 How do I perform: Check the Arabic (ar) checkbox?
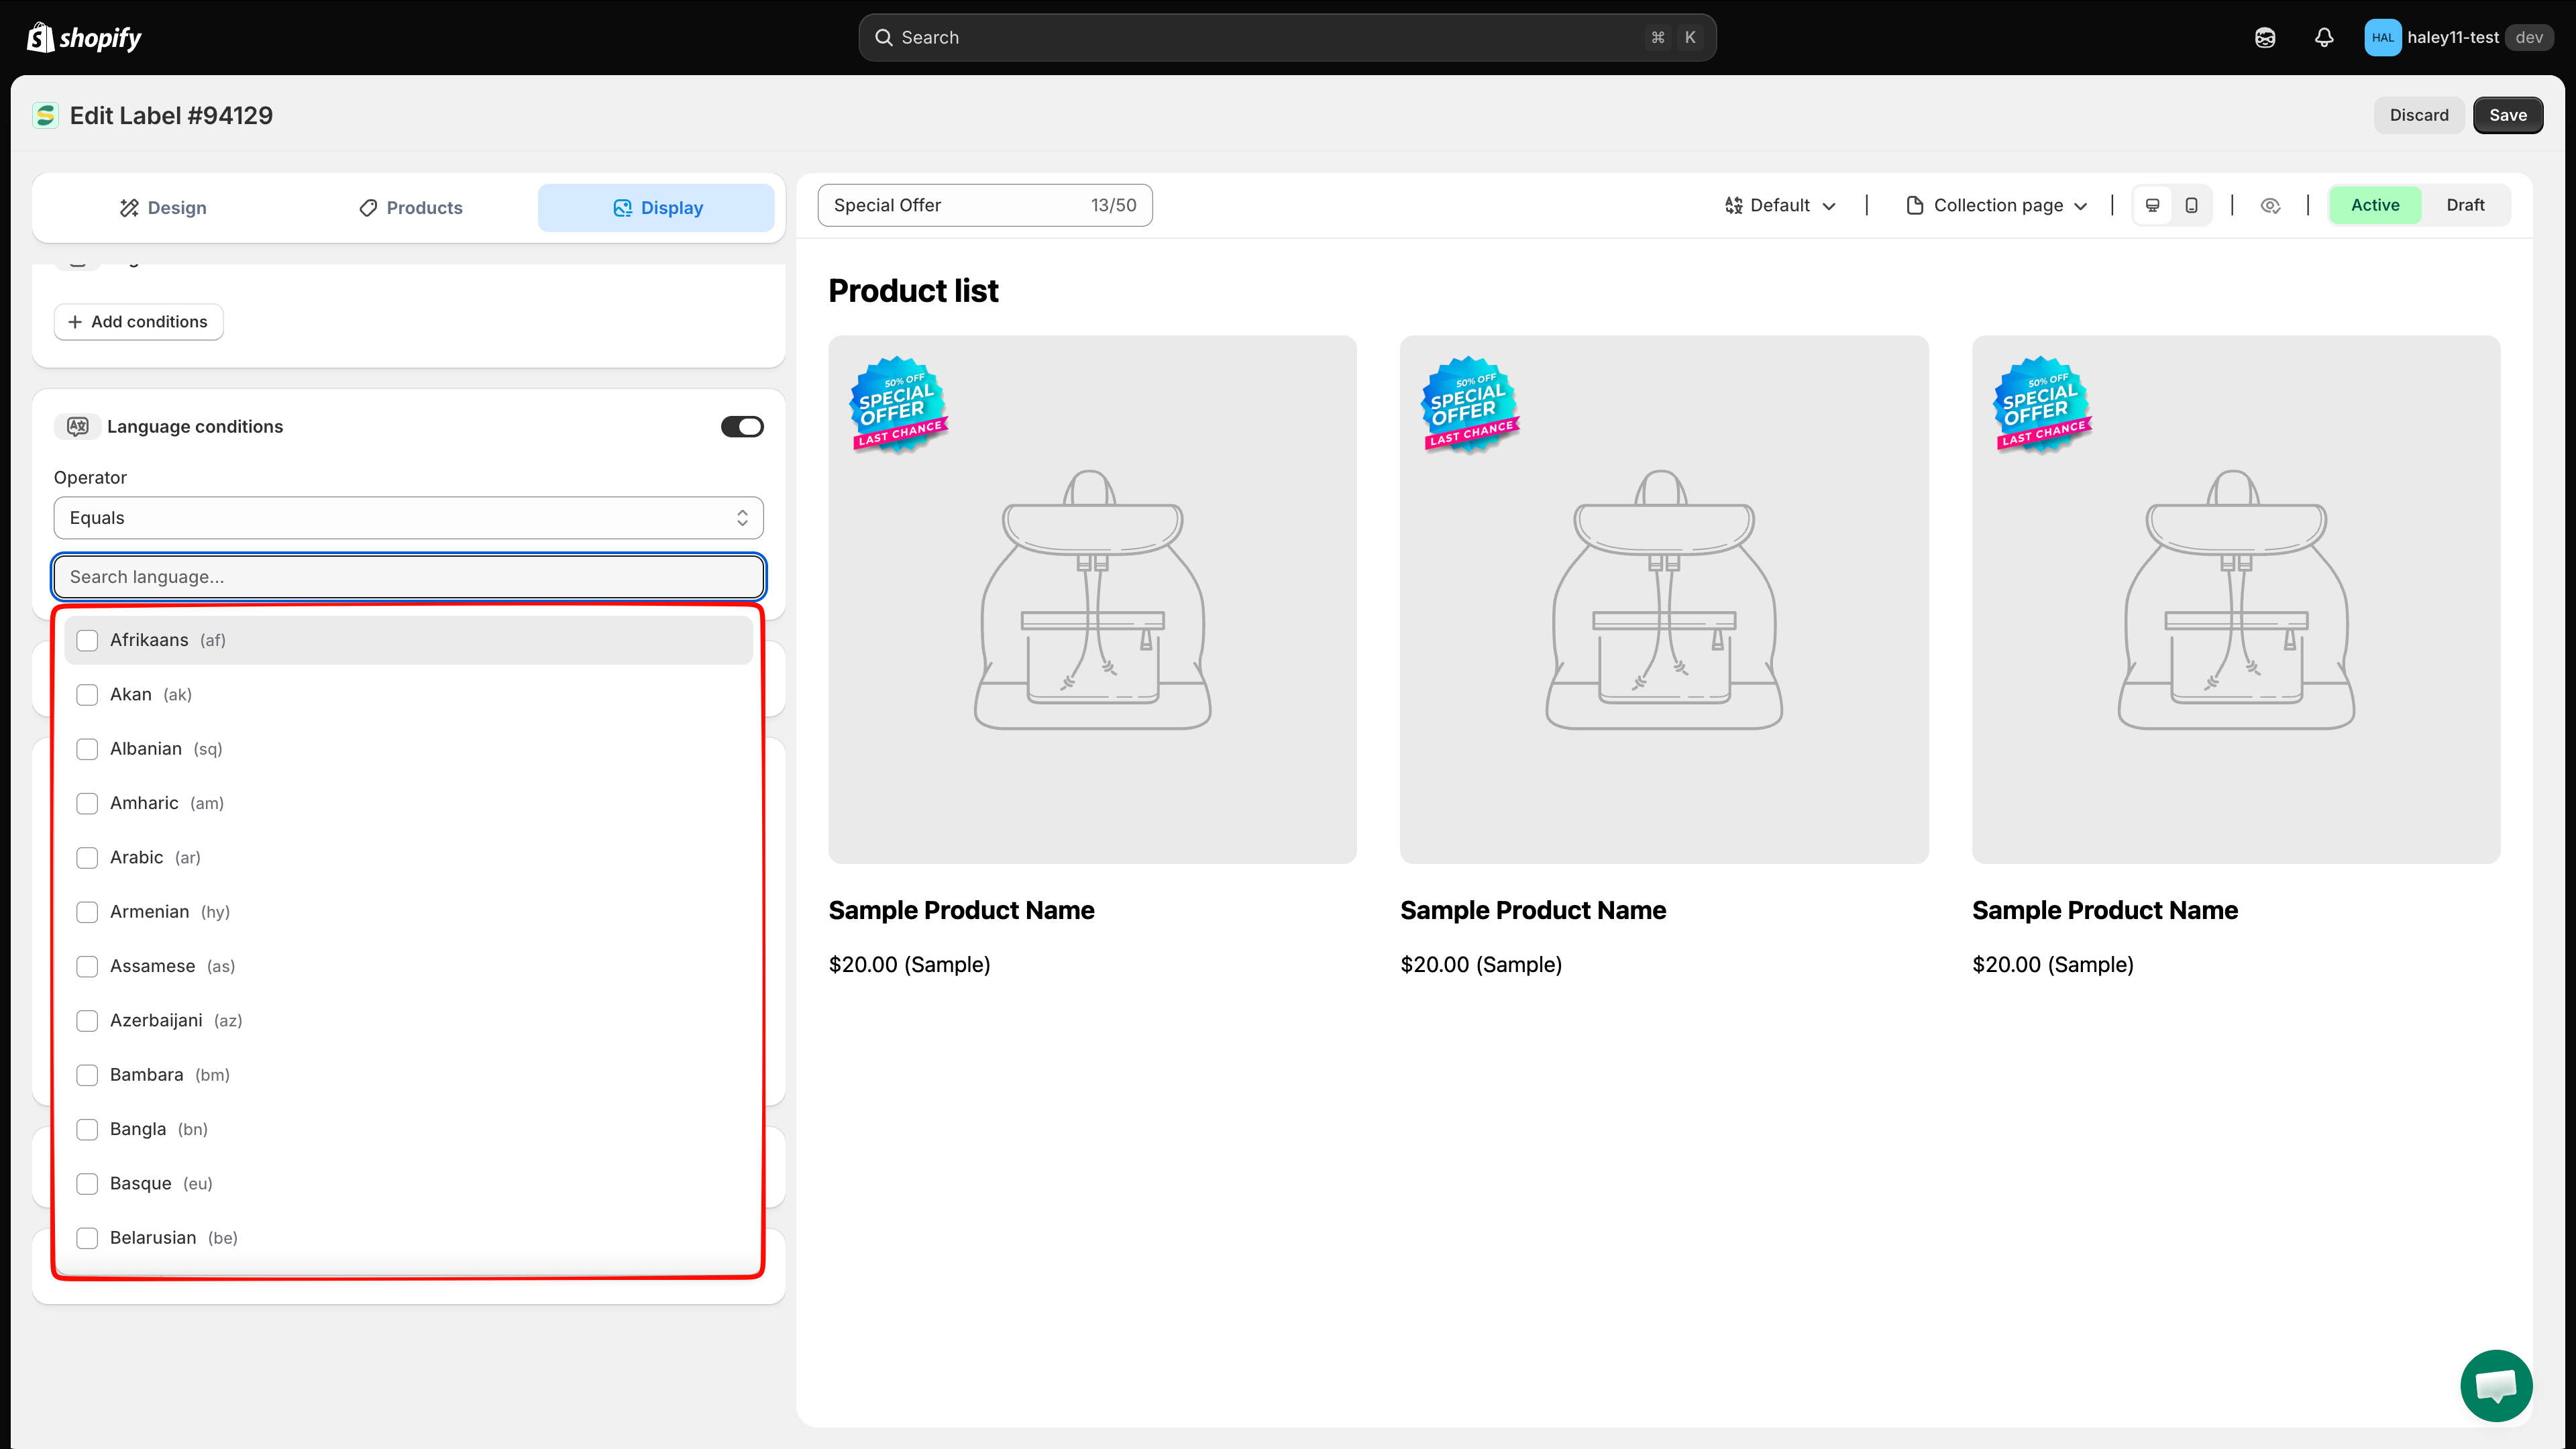tap(87, 858)
